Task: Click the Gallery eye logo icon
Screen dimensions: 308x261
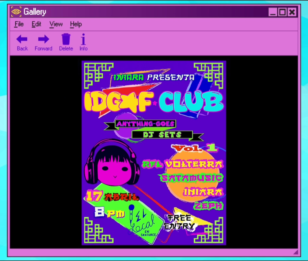Action: pos(16,12)
